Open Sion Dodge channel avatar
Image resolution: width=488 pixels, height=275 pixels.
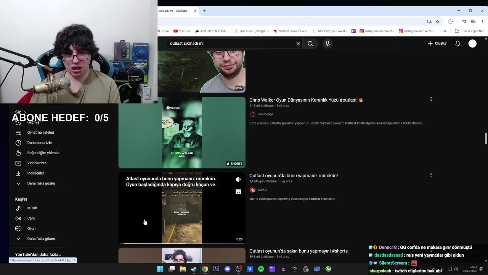pos(252,114)
